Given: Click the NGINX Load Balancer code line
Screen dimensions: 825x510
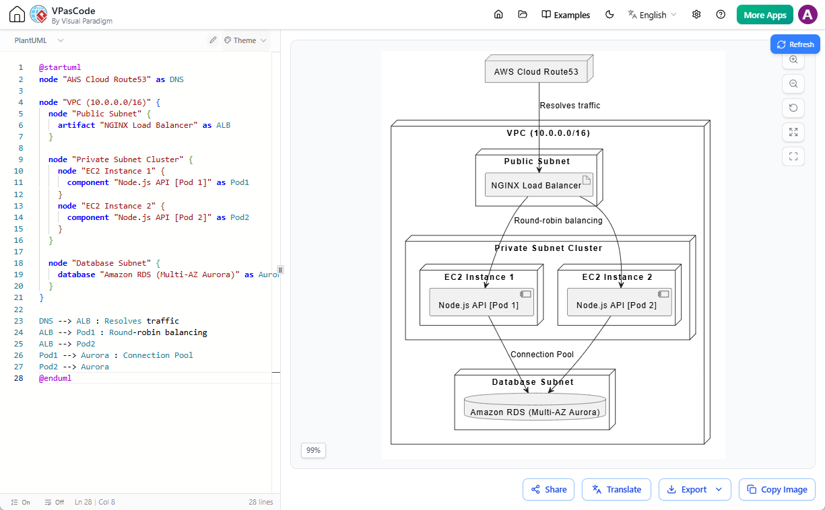Looking at the screenshot, I should point(144,125).
